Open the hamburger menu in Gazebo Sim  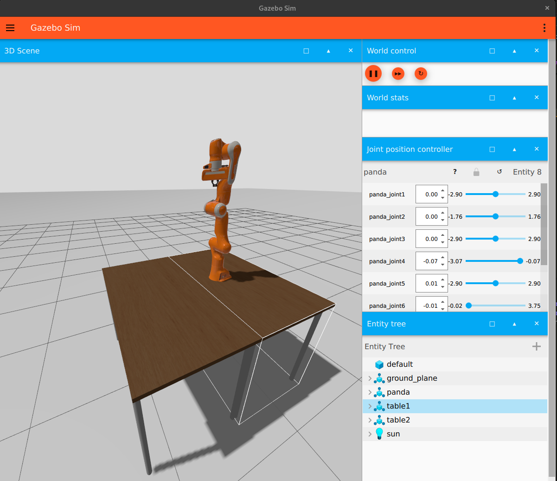[10, 28]
